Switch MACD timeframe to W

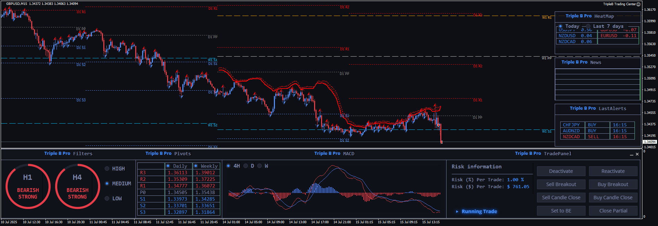(260, 166)
